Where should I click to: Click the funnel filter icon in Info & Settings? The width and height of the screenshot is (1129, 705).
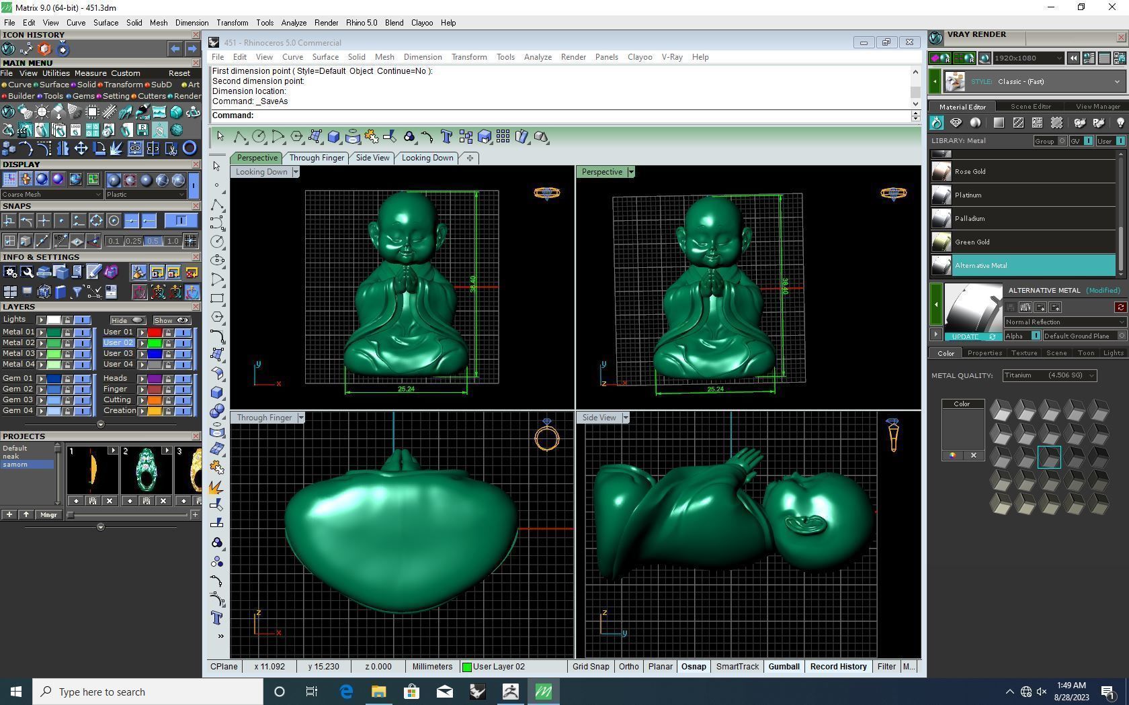(77, 292)
